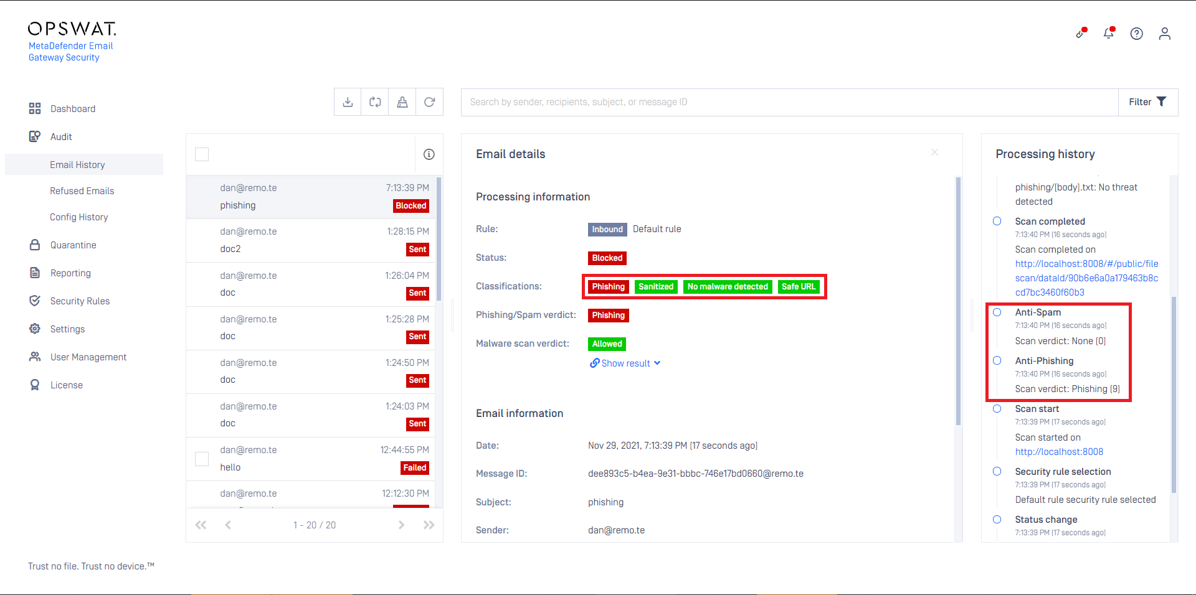Open the key/link icon in header
The width and height of the screenshot is (1196, 595).
1081,33
